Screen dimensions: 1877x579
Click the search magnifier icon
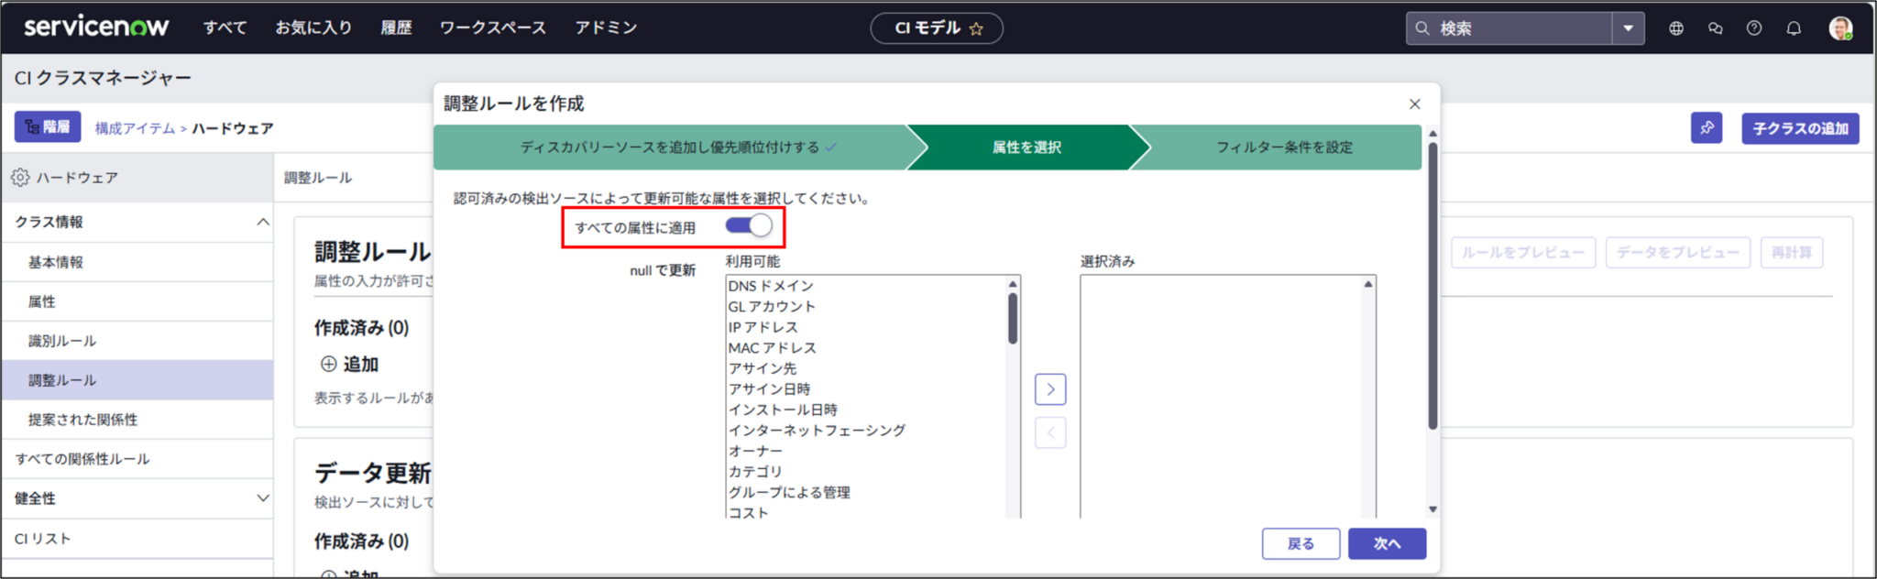click(1422, 28)
